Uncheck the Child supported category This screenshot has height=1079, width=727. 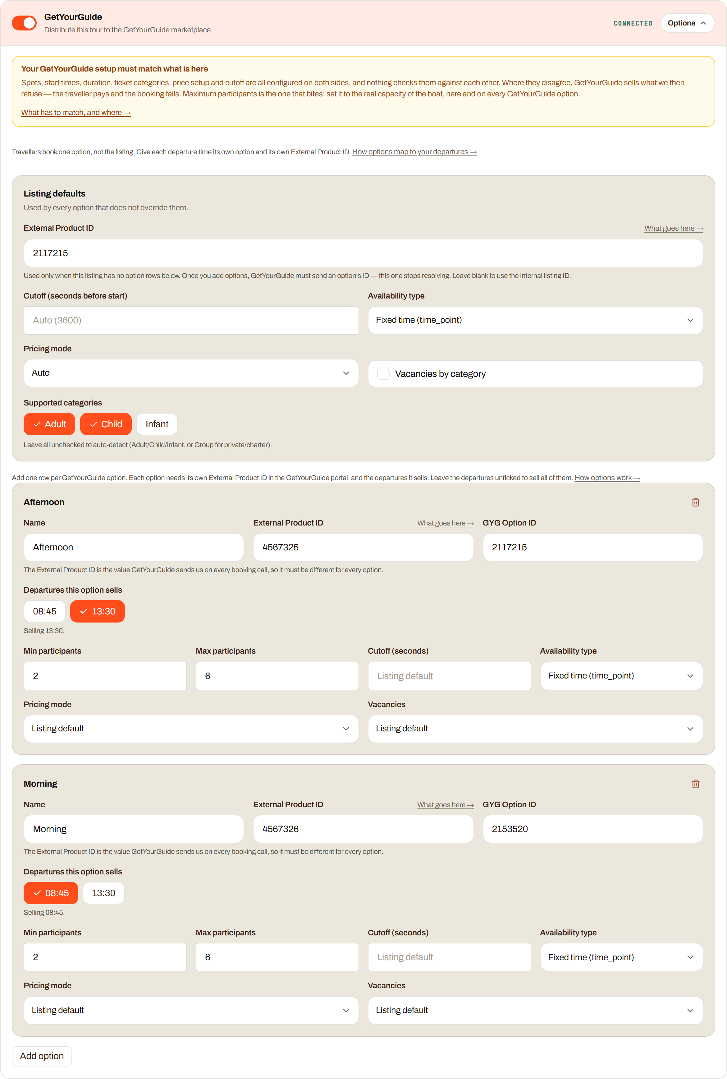pos(106,424)
